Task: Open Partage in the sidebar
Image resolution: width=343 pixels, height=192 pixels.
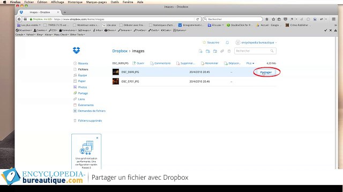Action: (x=83, y=93)
